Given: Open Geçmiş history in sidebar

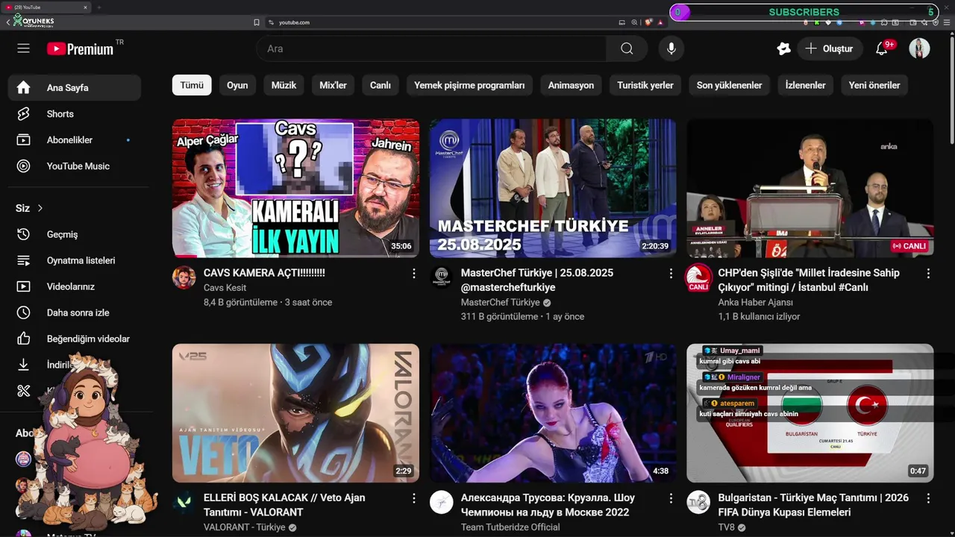Looking at the screenshot, I should click(x=75, y=234).
